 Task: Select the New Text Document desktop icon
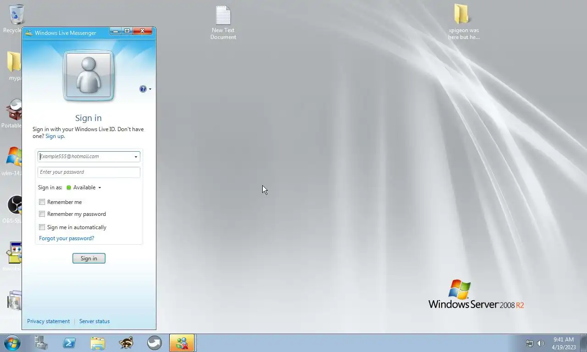click(x=223, y=23)
